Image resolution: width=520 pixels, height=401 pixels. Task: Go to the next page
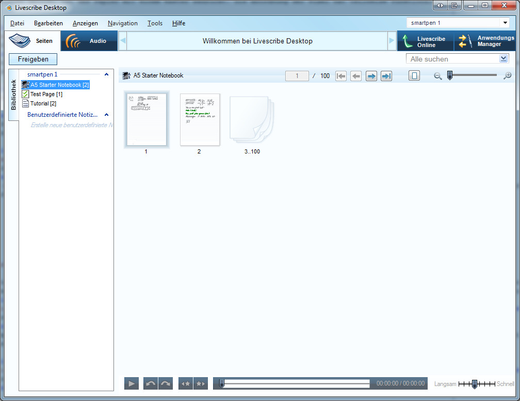point(371,76)
